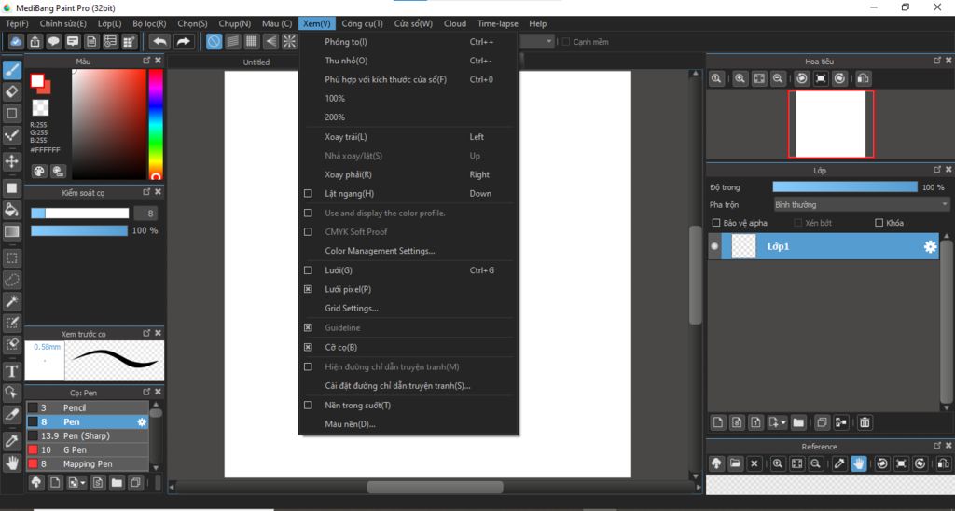Open the Pen brush settings gear
Image resolution: width=955 pixels, height=511 pixels.
click(142, 422)
